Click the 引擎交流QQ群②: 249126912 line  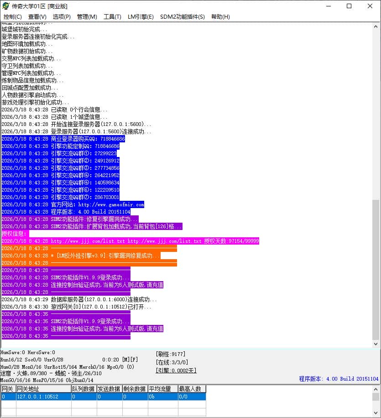(x=61, y=161)
